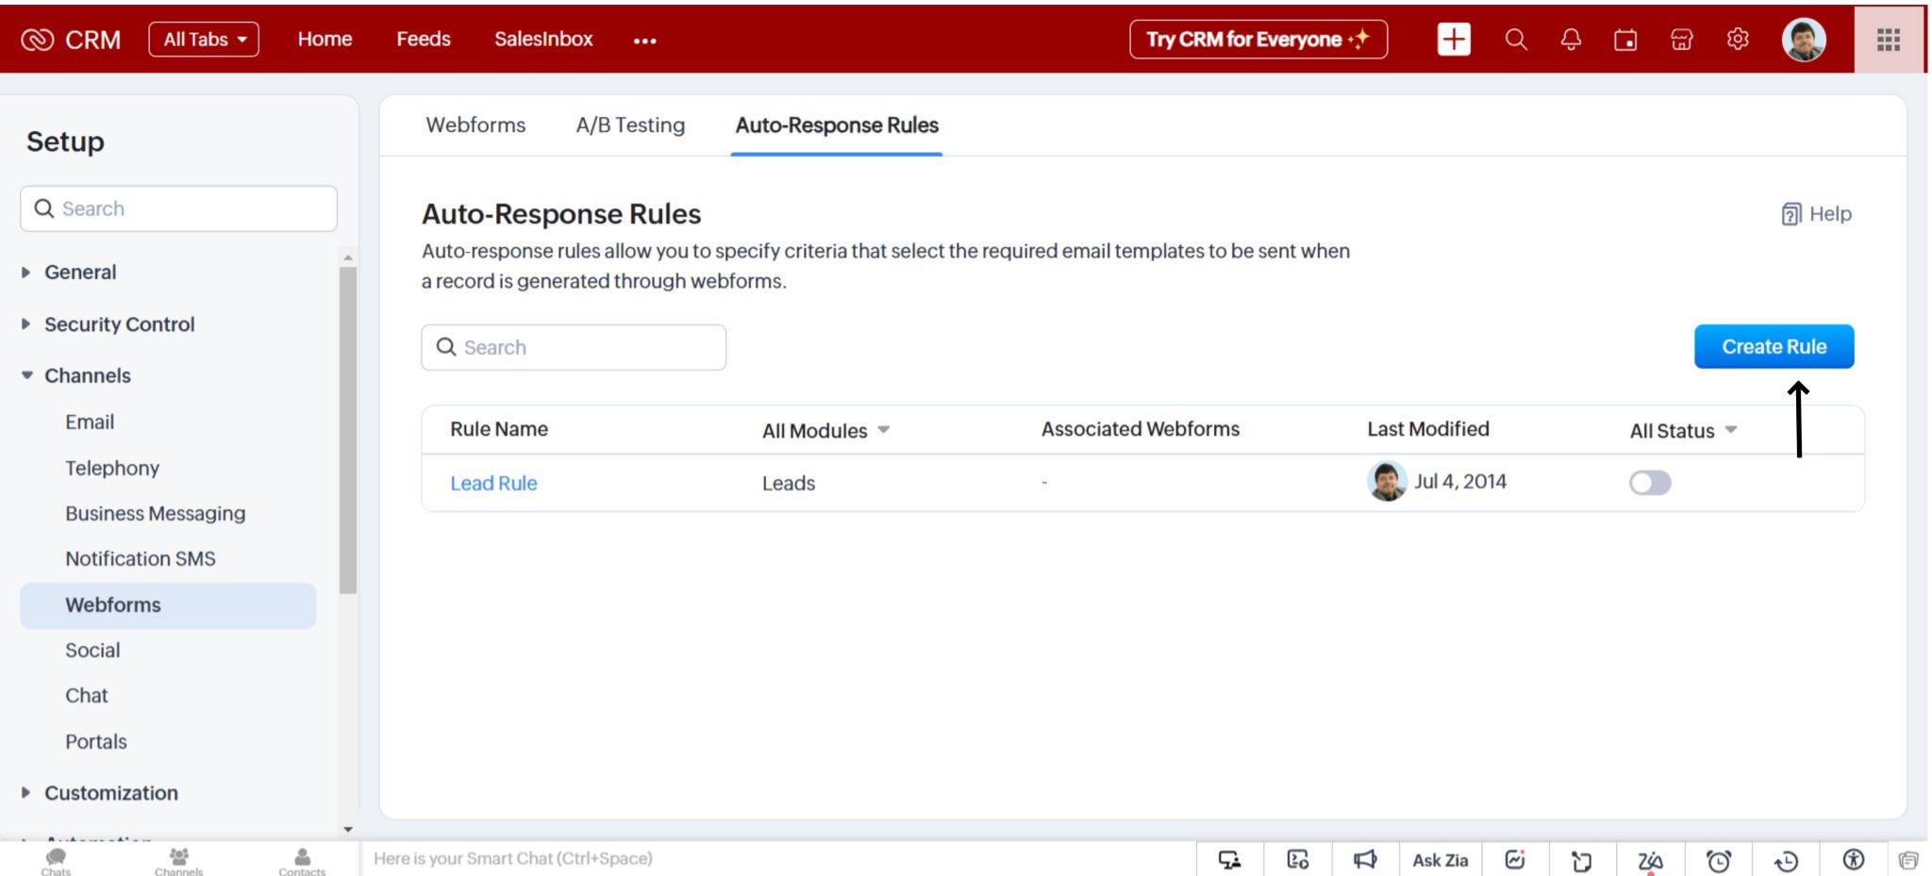Image resolution: width=1932 pixels, height=876 pixels.
Task: Open the reminders alarm clock icon
Action: pyautogui.click(x=1720, y=859)
